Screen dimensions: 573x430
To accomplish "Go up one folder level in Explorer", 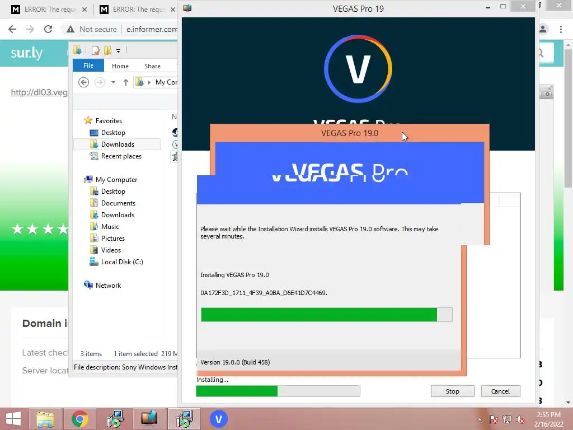I will 126,82.
